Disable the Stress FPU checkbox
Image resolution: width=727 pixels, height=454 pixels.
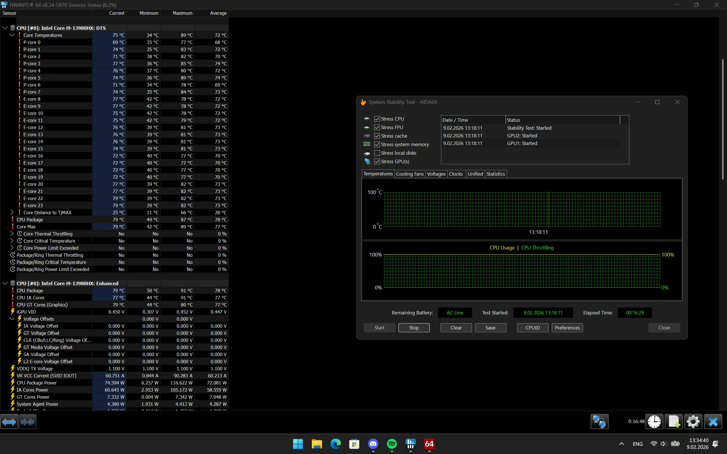377,128
